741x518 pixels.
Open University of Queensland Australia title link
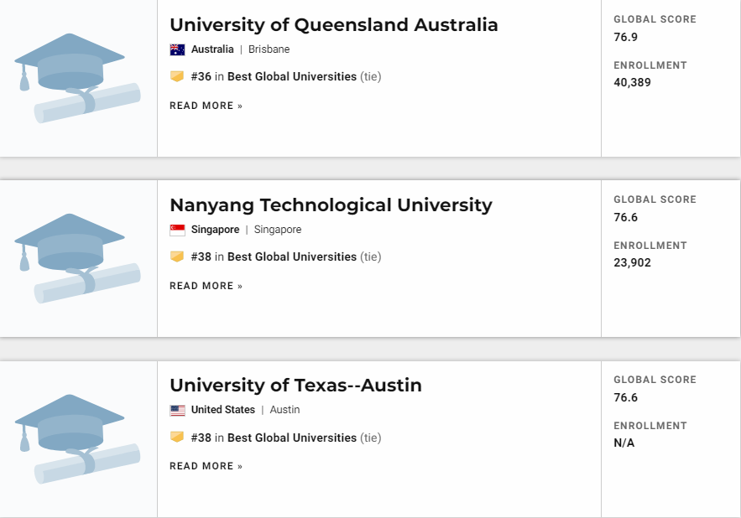click(x=334, y=25)
